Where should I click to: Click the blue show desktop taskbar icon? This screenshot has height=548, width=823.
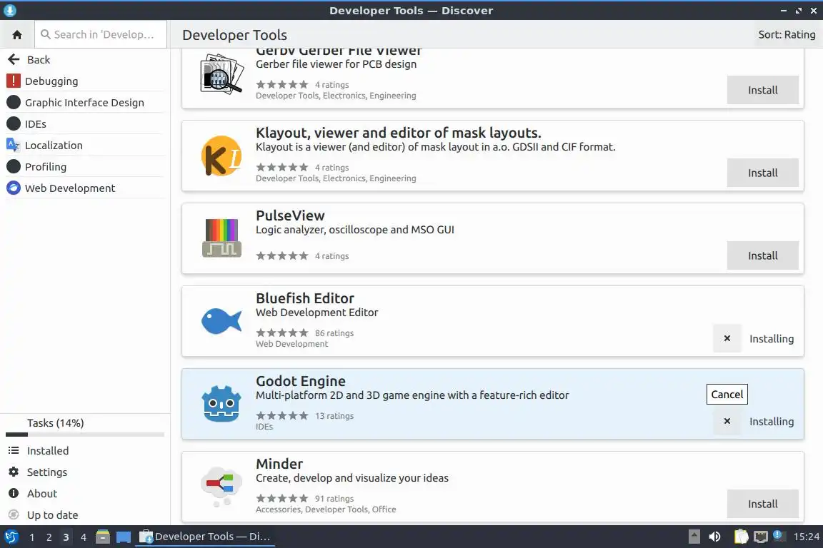coord(124,537)
